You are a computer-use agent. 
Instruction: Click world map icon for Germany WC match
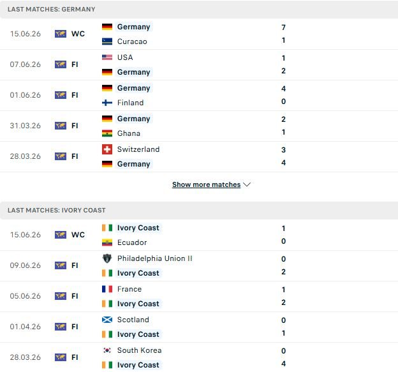[61, 34]
